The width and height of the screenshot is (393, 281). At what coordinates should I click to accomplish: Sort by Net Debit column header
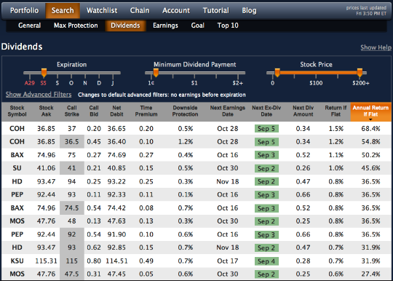pos(116,111)
